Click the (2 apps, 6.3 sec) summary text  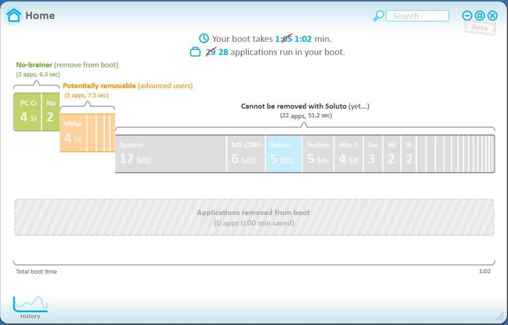coord(38,74)
